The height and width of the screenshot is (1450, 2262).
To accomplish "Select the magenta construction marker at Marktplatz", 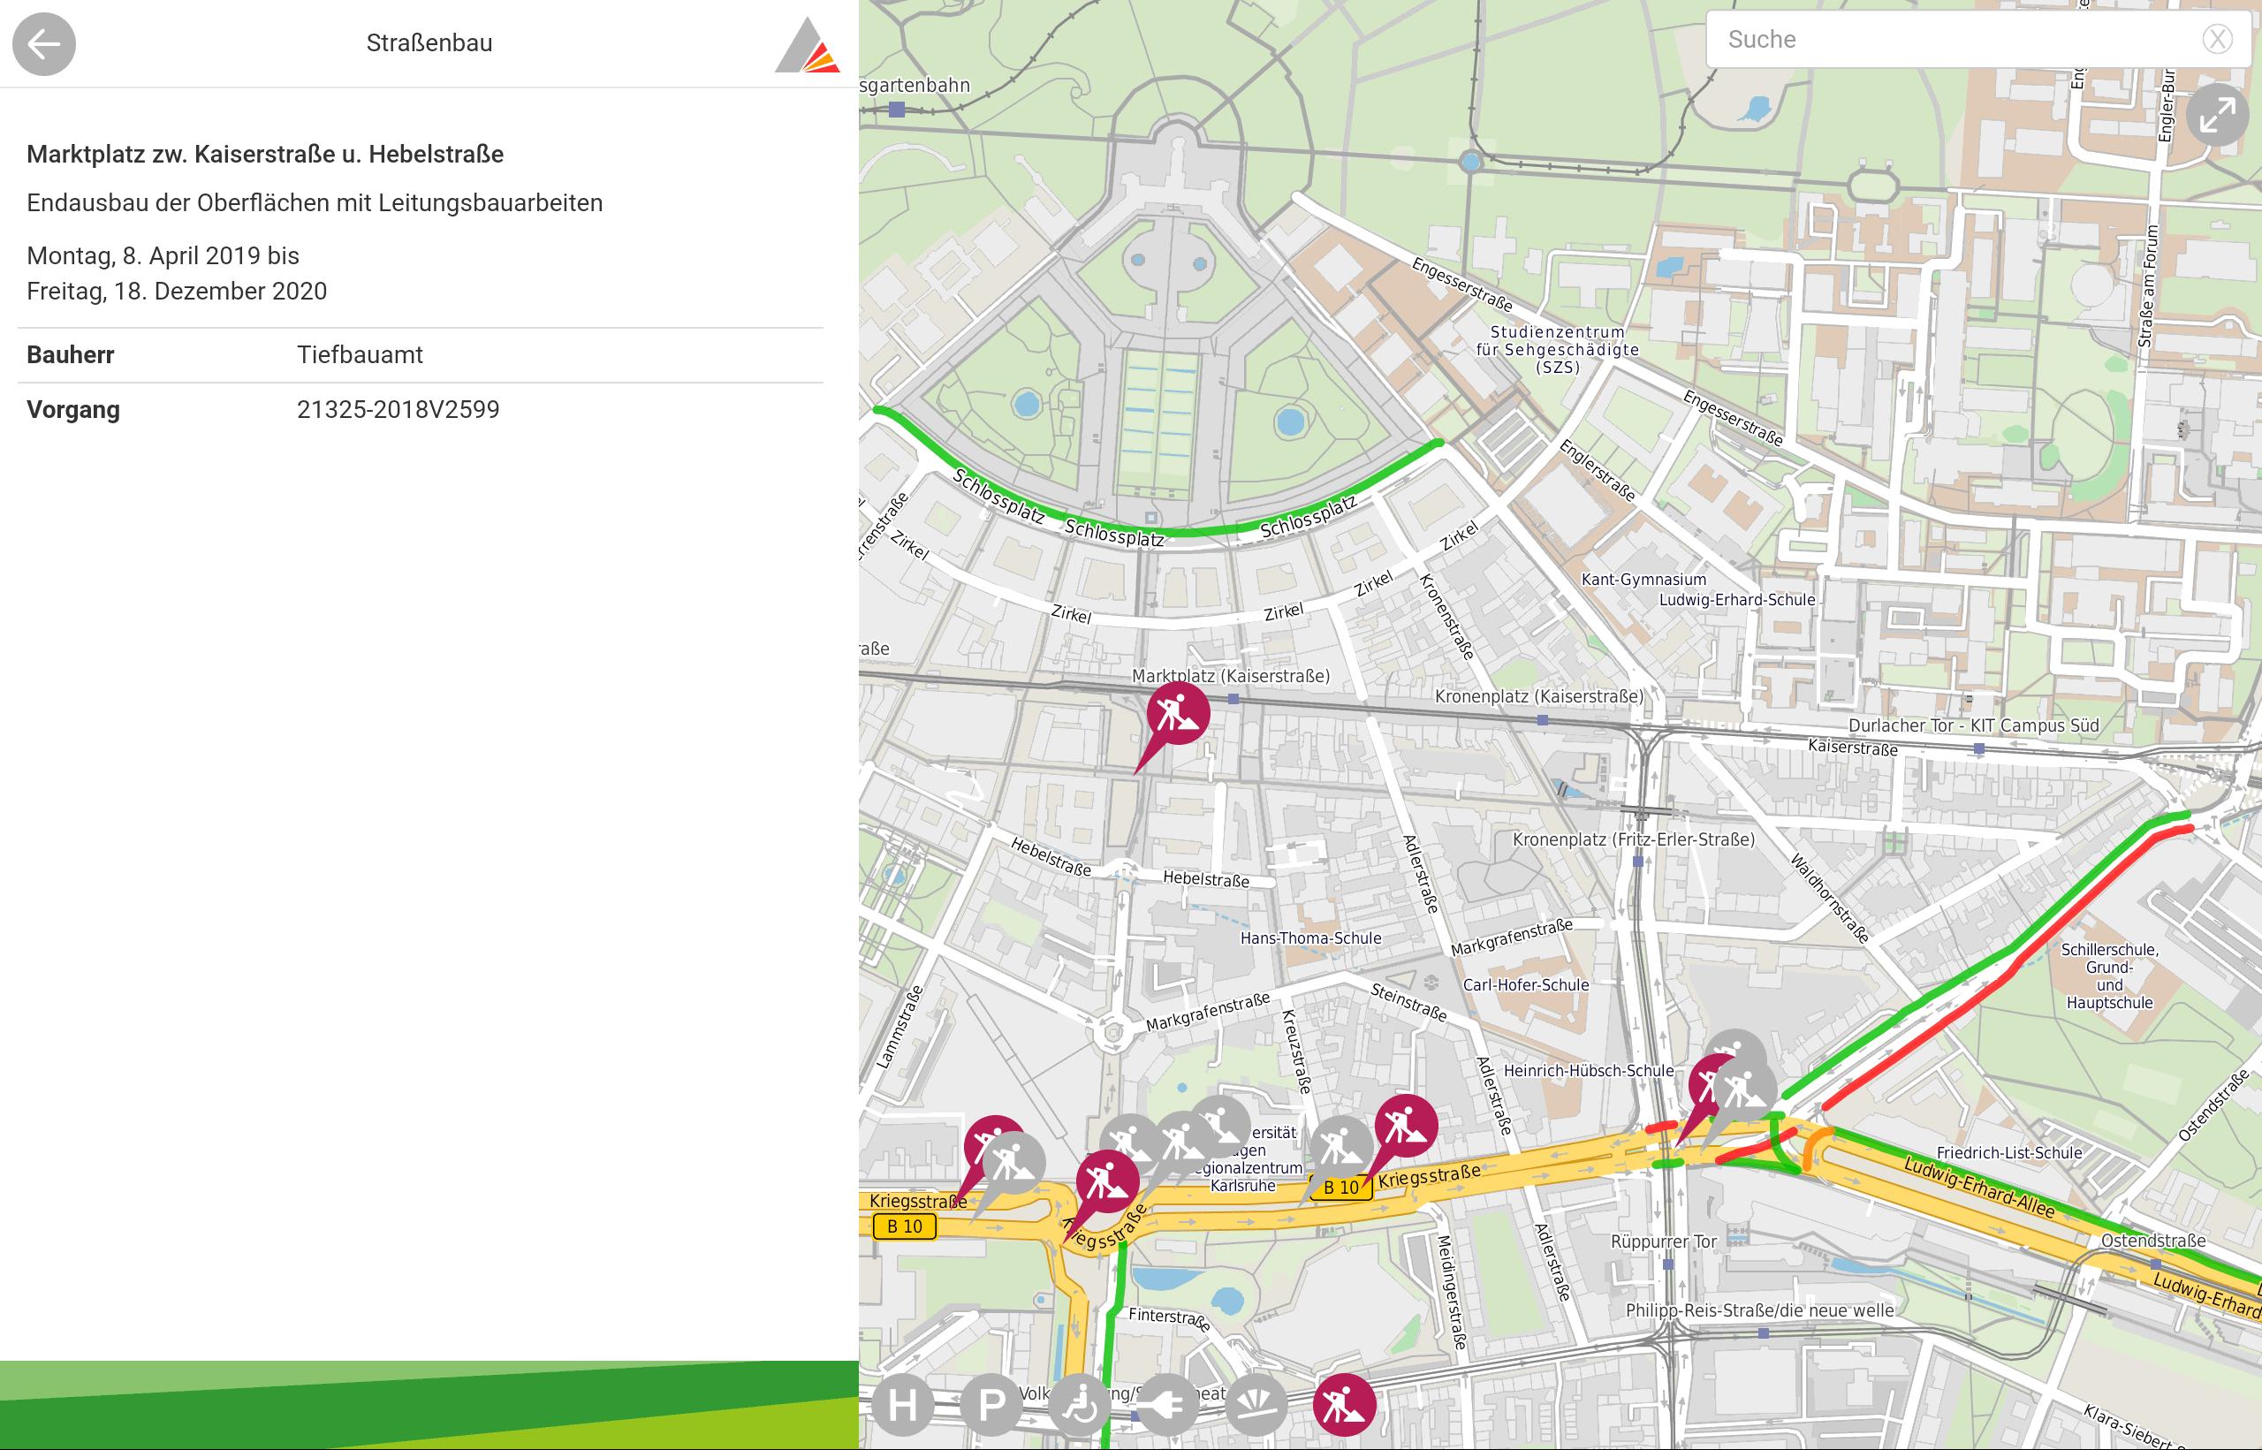I will [1177, 715].
